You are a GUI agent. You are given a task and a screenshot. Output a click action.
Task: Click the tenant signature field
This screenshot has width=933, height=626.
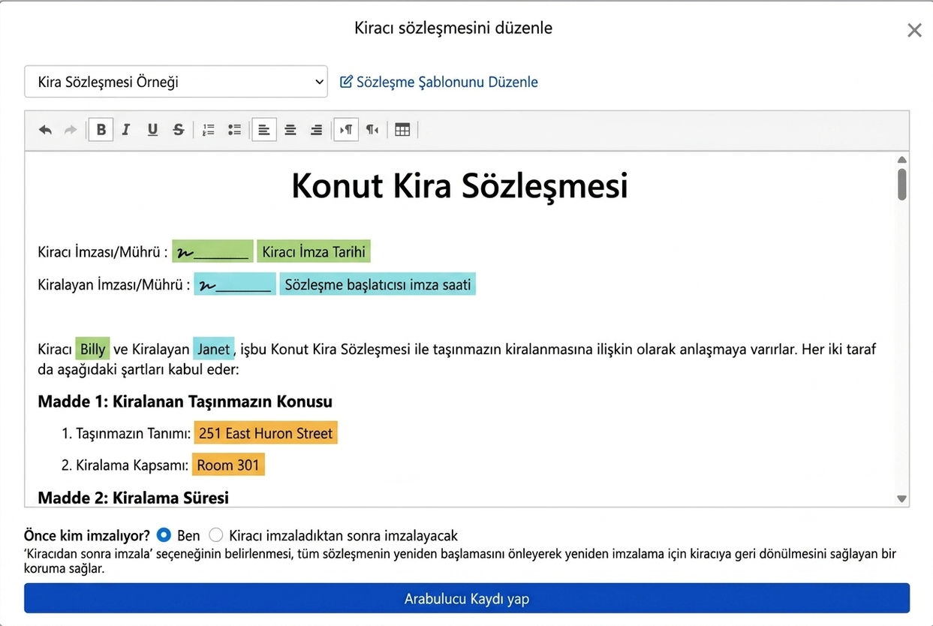pyautogui.click(x=212, y=251)
